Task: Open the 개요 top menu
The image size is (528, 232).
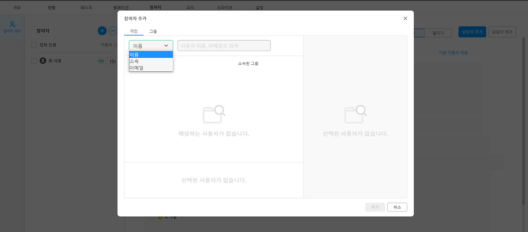Action: click(17, 7)
